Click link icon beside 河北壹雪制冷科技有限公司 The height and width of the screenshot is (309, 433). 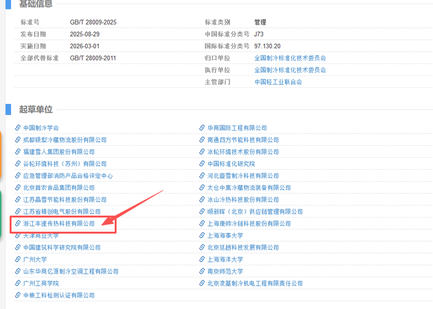point(202,175)
